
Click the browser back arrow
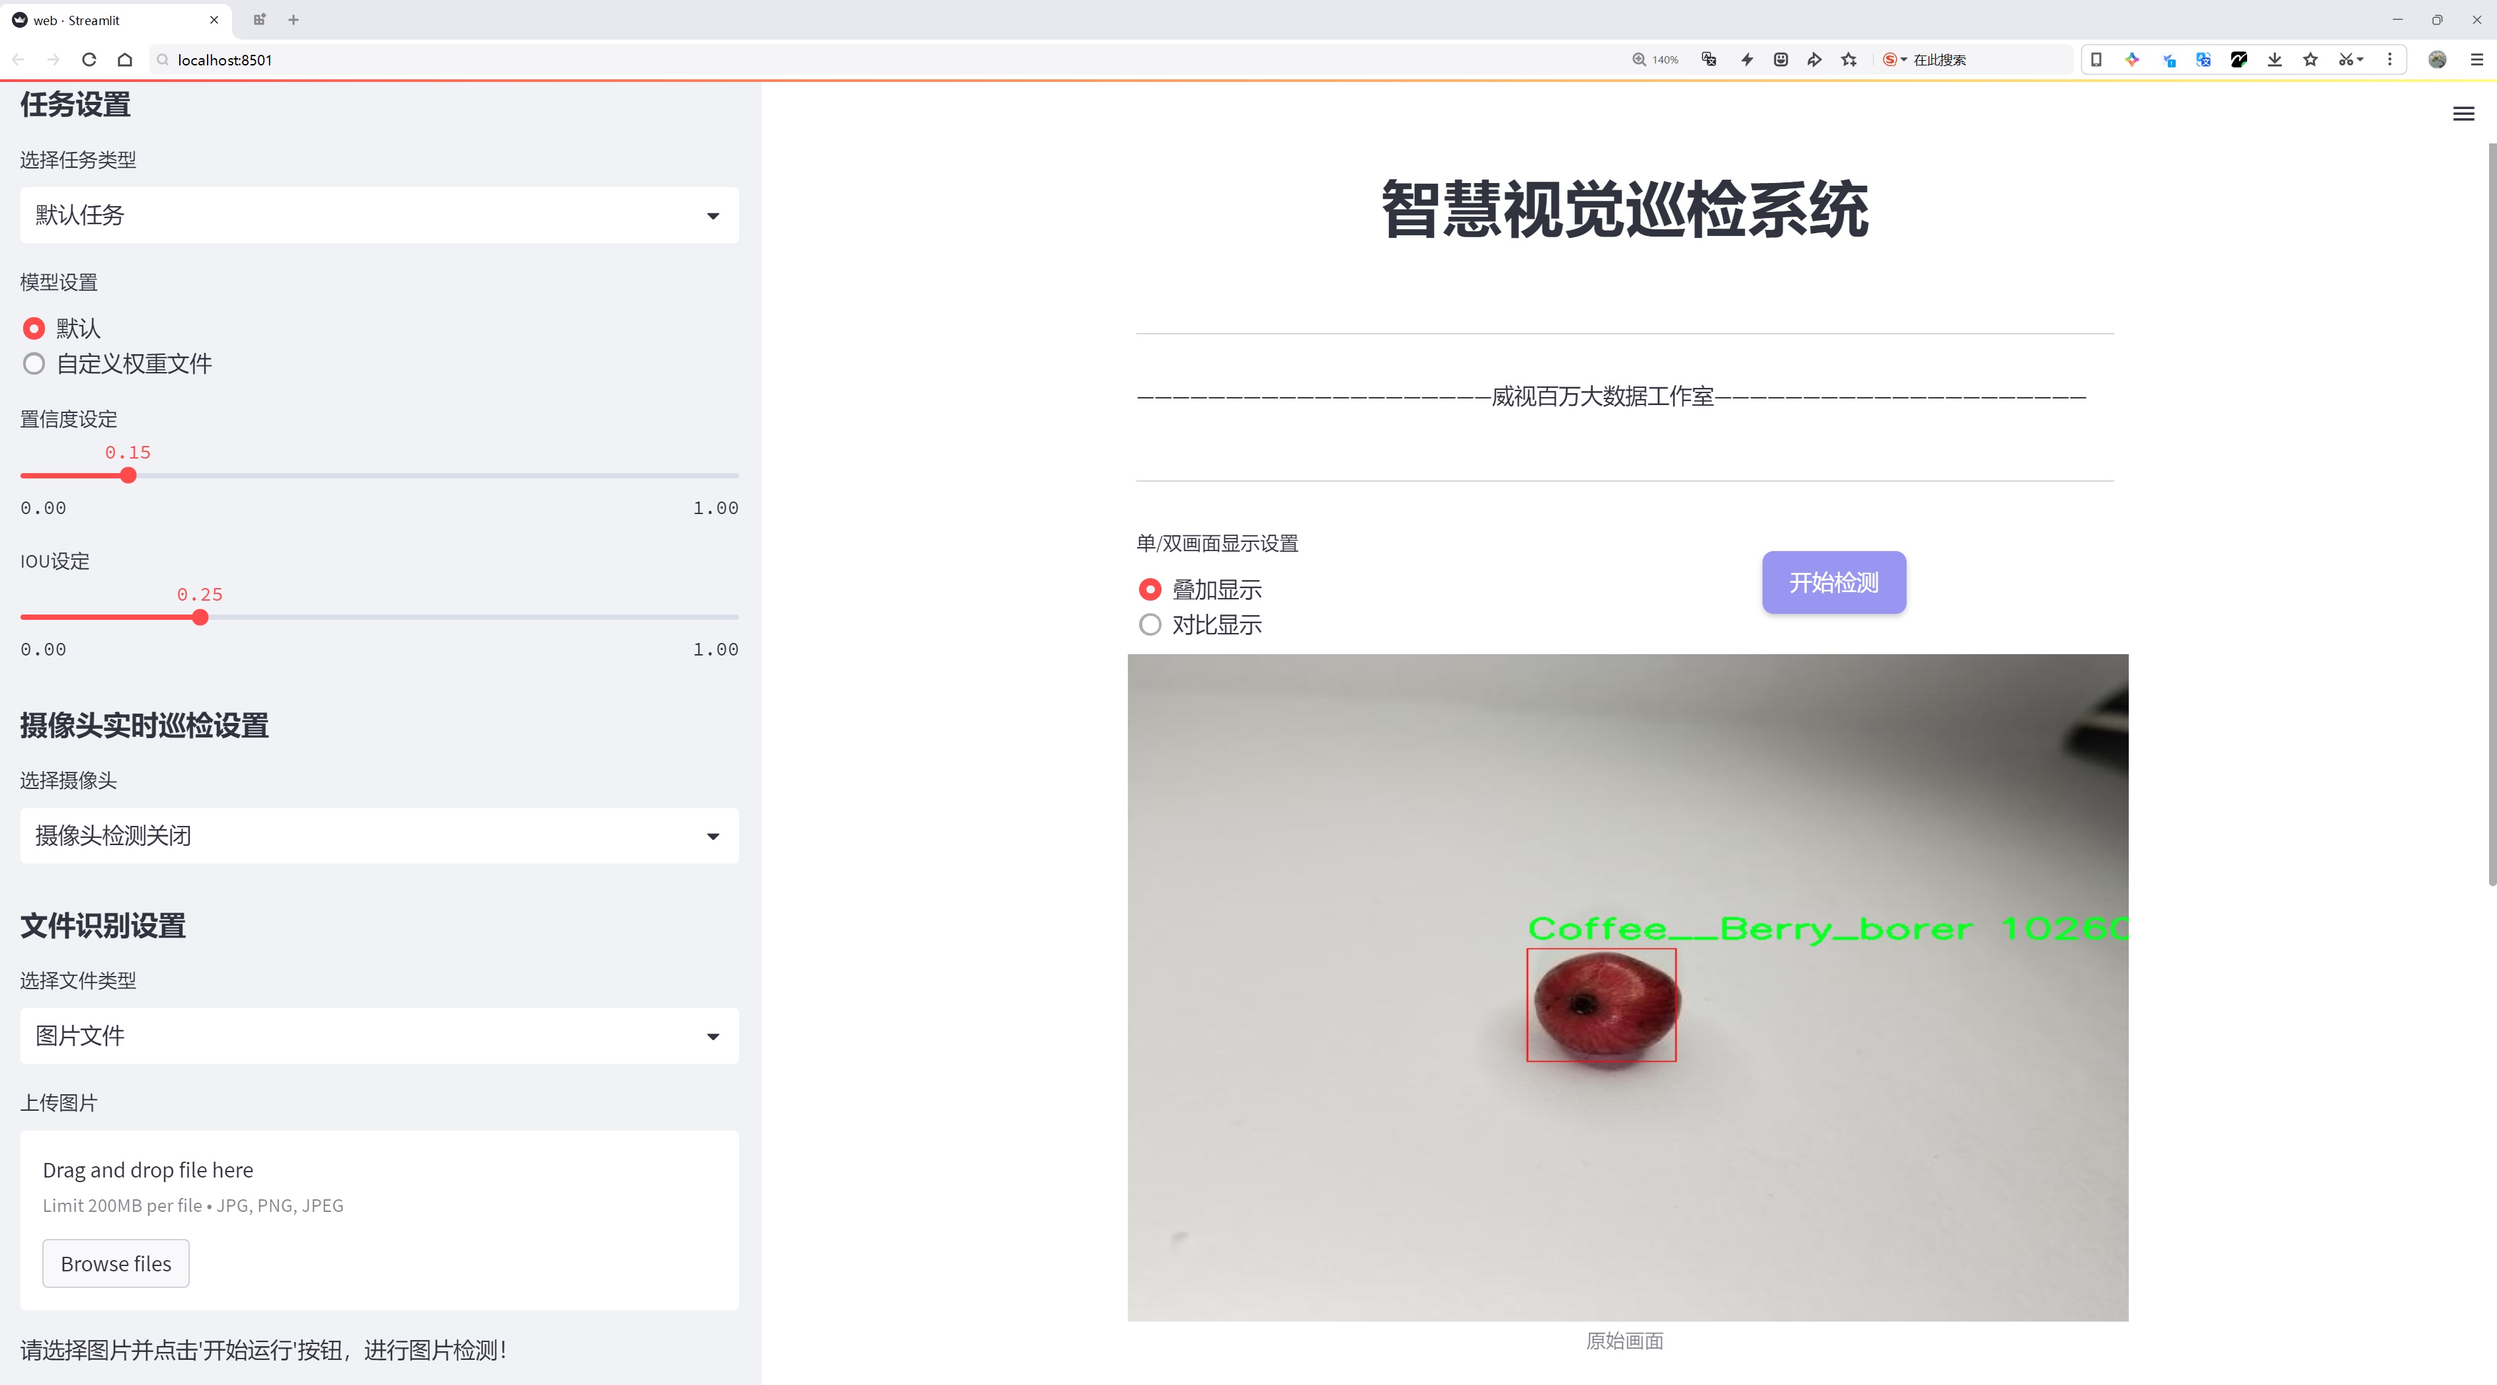point(19,59)
